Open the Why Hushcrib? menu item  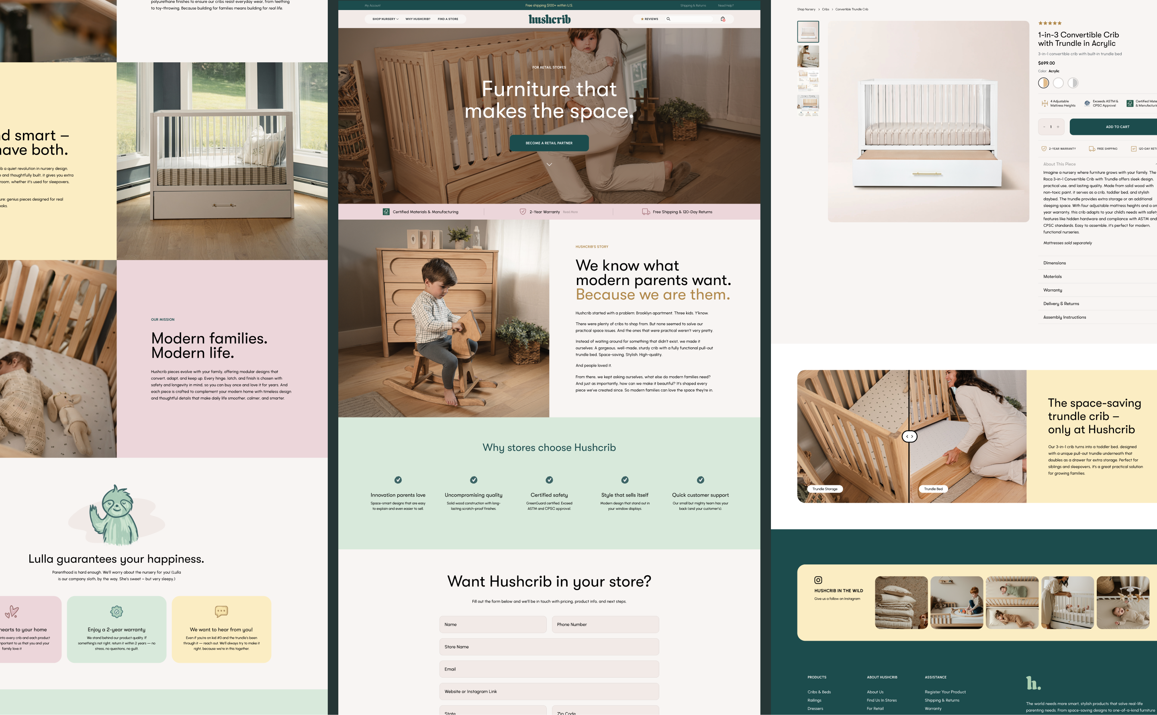pos(417,19)
